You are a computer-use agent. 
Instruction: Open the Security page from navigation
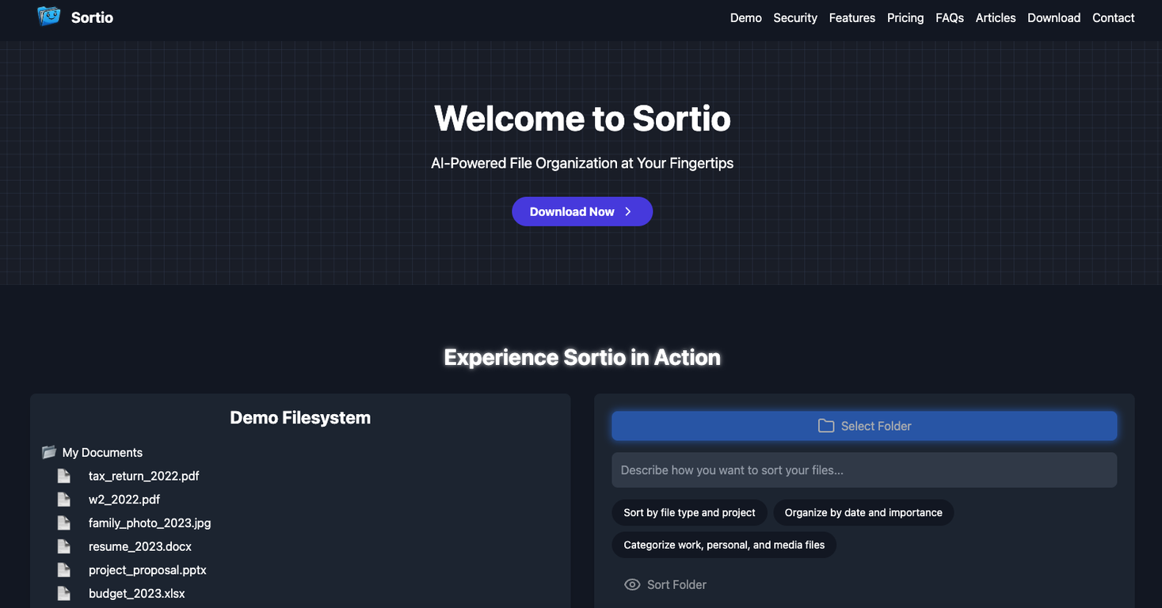(794, 17)
